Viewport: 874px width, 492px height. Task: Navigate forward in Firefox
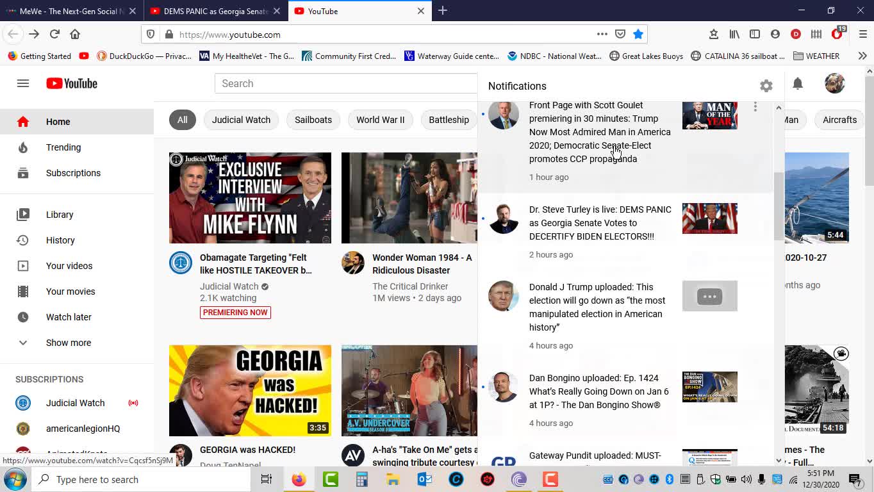click(34, 35)
